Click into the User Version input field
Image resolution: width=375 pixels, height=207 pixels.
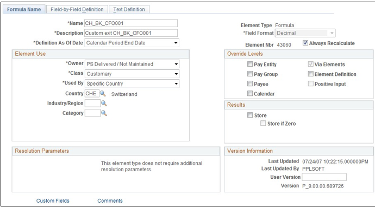coord(324,177)
